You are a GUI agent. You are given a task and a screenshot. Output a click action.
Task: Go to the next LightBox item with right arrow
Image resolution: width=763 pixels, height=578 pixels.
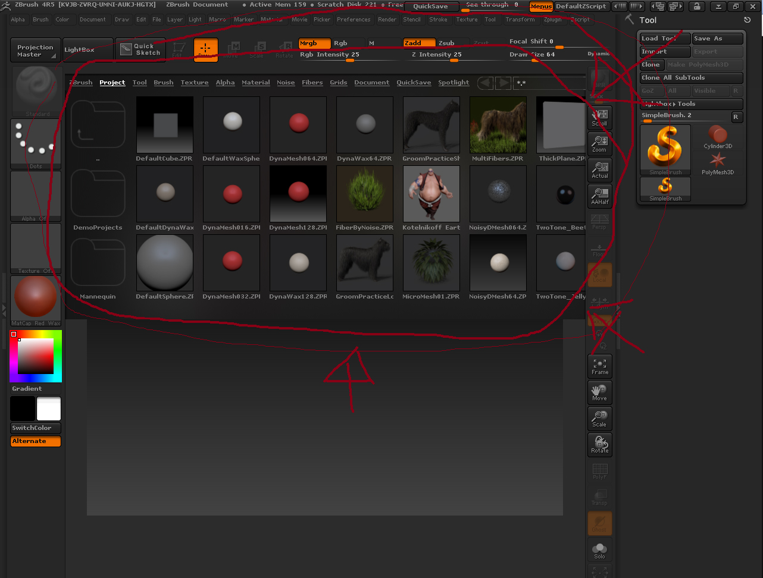[x=504, y=83]
